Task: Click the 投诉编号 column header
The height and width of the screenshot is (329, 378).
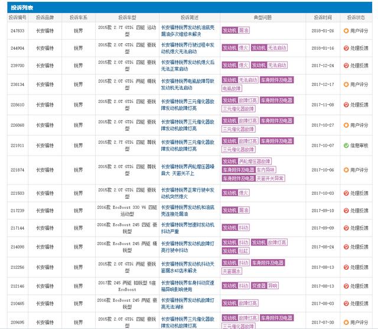Action: coord(18,17)
